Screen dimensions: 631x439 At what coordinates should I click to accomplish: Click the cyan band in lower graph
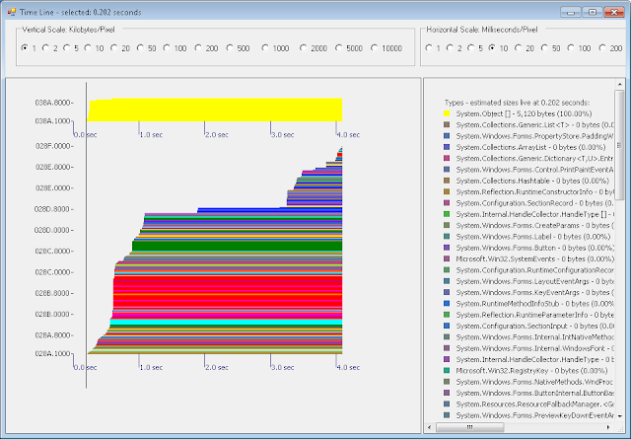coord(226,323)
